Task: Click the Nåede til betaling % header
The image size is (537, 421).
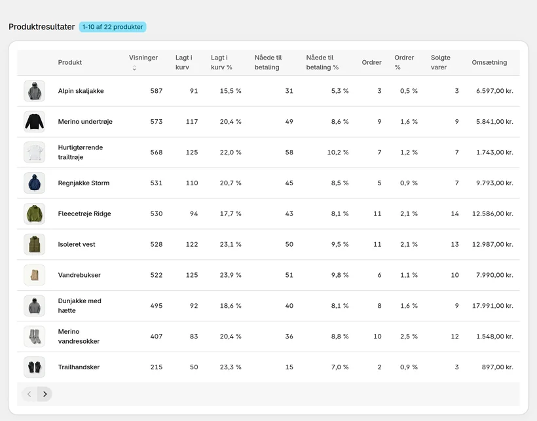Action: point(322,62)
